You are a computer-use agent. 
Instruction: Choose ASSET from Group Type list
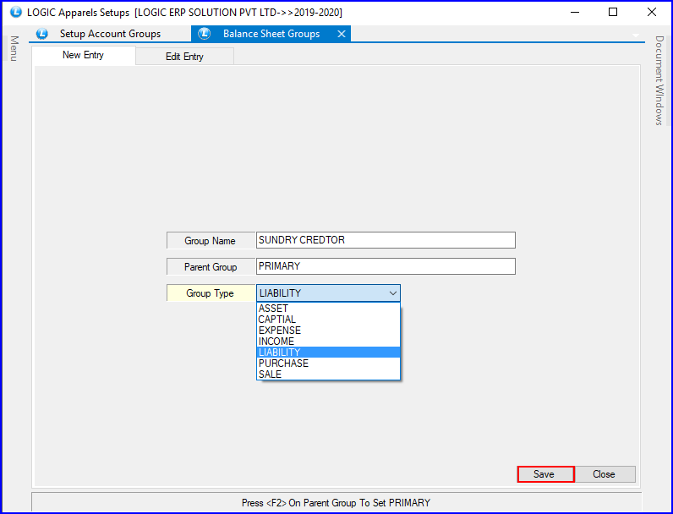click(328, 309)
